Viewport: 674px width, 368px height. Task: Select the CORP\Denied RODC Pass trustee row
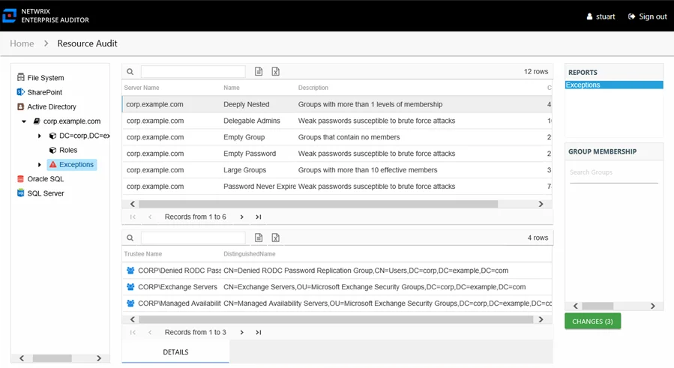point(337,271)
